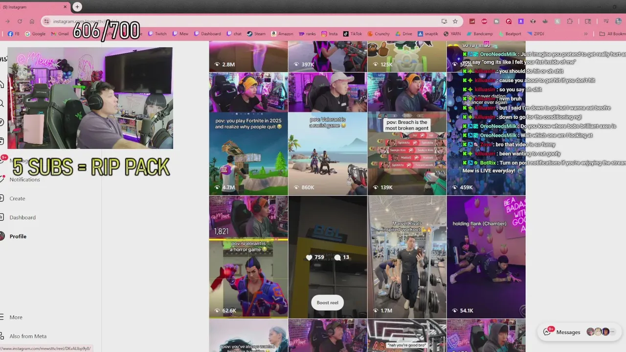This screenshot has height=352, width=626.
Task: Open the Amazon bookmark
Action: pos(282,34)
